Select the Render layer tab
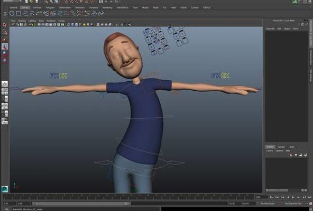This screenshot has width=313, height=211. [281, 147]
